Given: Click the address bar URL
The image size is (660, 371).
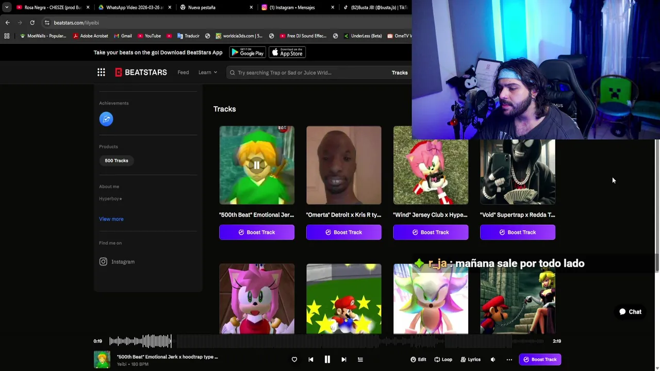Looking at the screenshot, I should [76, 23].
